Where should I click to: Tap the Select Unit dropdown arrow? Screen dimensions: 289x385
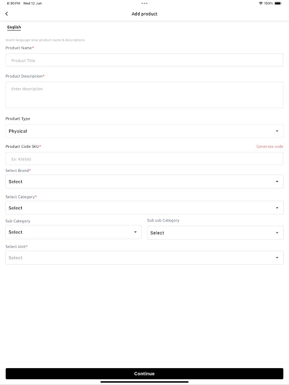(x=277, y=258)
